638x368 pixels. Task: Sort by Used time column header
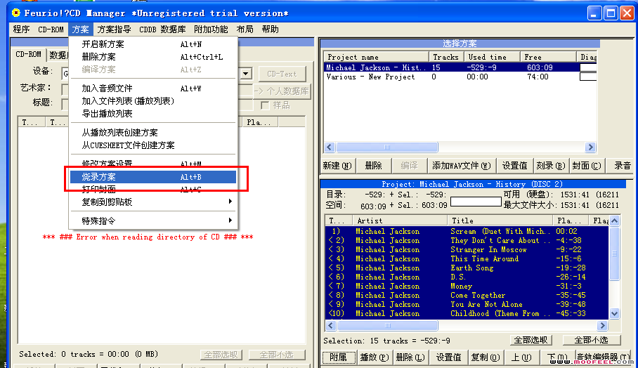point(492,57)
